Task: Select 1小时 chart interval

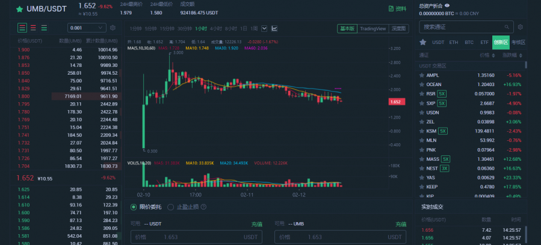Action: [201, 29]
